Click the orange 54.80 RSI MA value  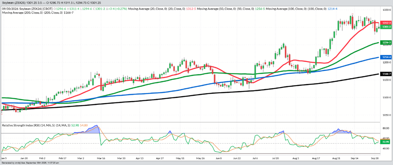coord(84,125)
